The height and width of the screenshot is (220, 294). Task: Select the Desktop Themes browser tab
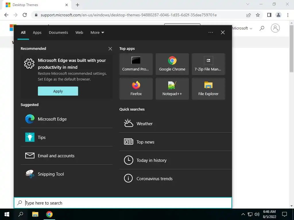[36, 5]
